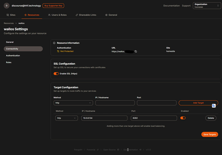222x155 pixels.
Task: Open the header Documentation link
Action: coord(171,6)
